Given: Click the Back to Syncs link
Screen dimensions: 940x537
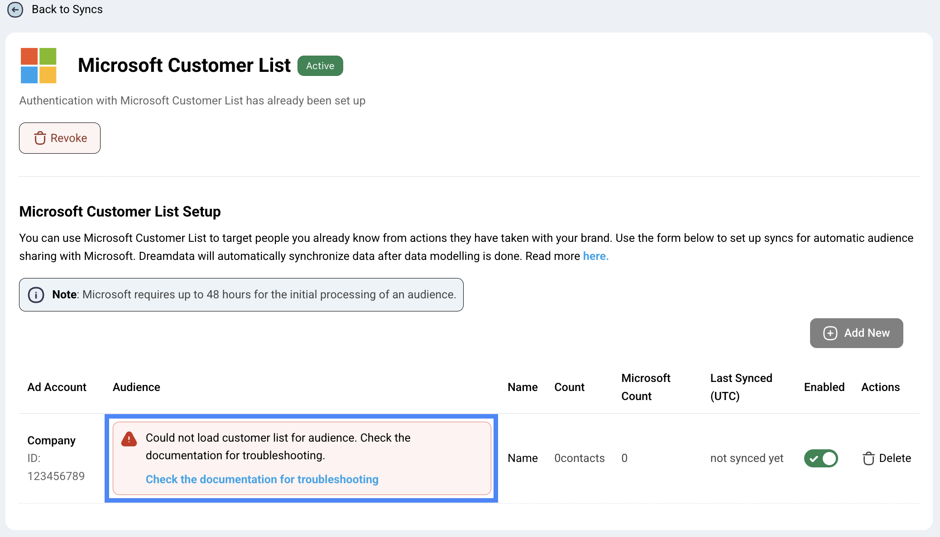Looking at the screenshot, I should (x=67, y=9).
